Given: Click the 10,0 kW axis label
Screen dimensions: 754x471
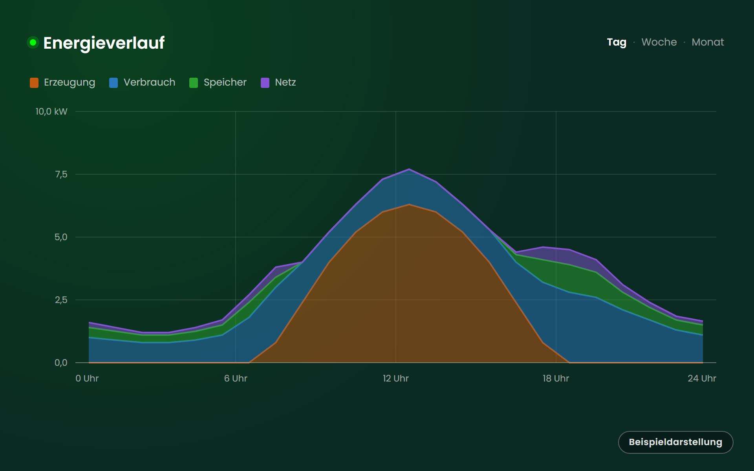Looking at the screenshot, I should coord(51,111).
